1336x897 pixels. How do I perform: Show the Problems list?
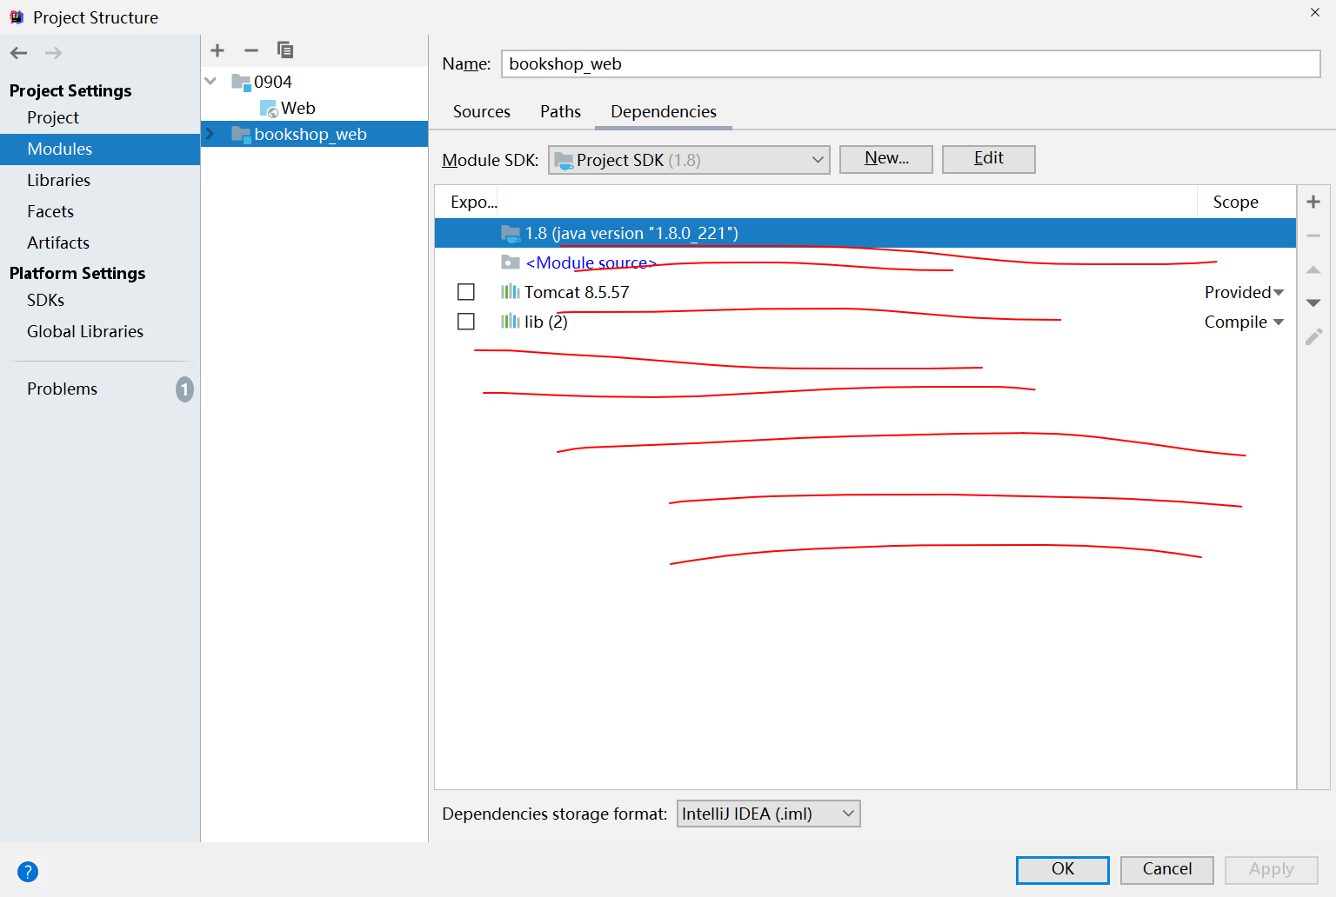point(62,389)
